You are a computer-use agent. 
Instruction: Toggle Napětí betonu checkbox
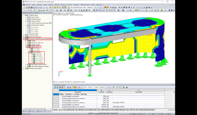click(x=28, y=47)
